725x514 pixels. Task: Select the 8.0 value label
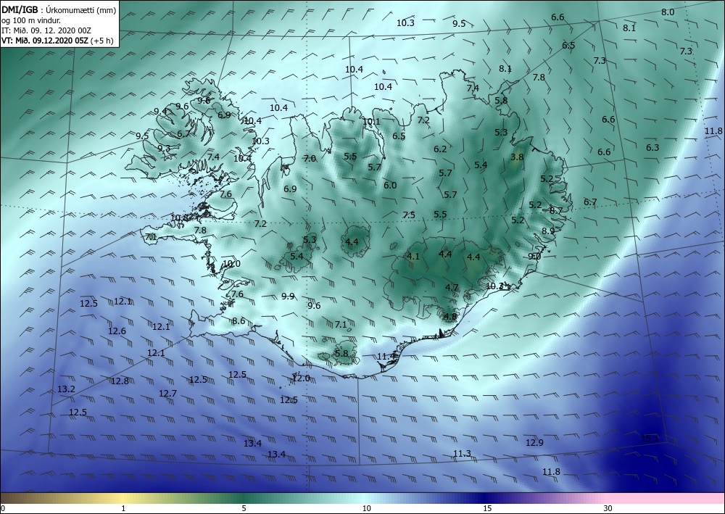(668, 12)
